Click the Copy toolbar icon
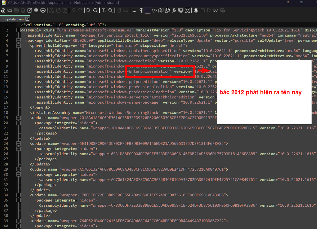This screenshot has width=317, height=229. tap(58, 11)
